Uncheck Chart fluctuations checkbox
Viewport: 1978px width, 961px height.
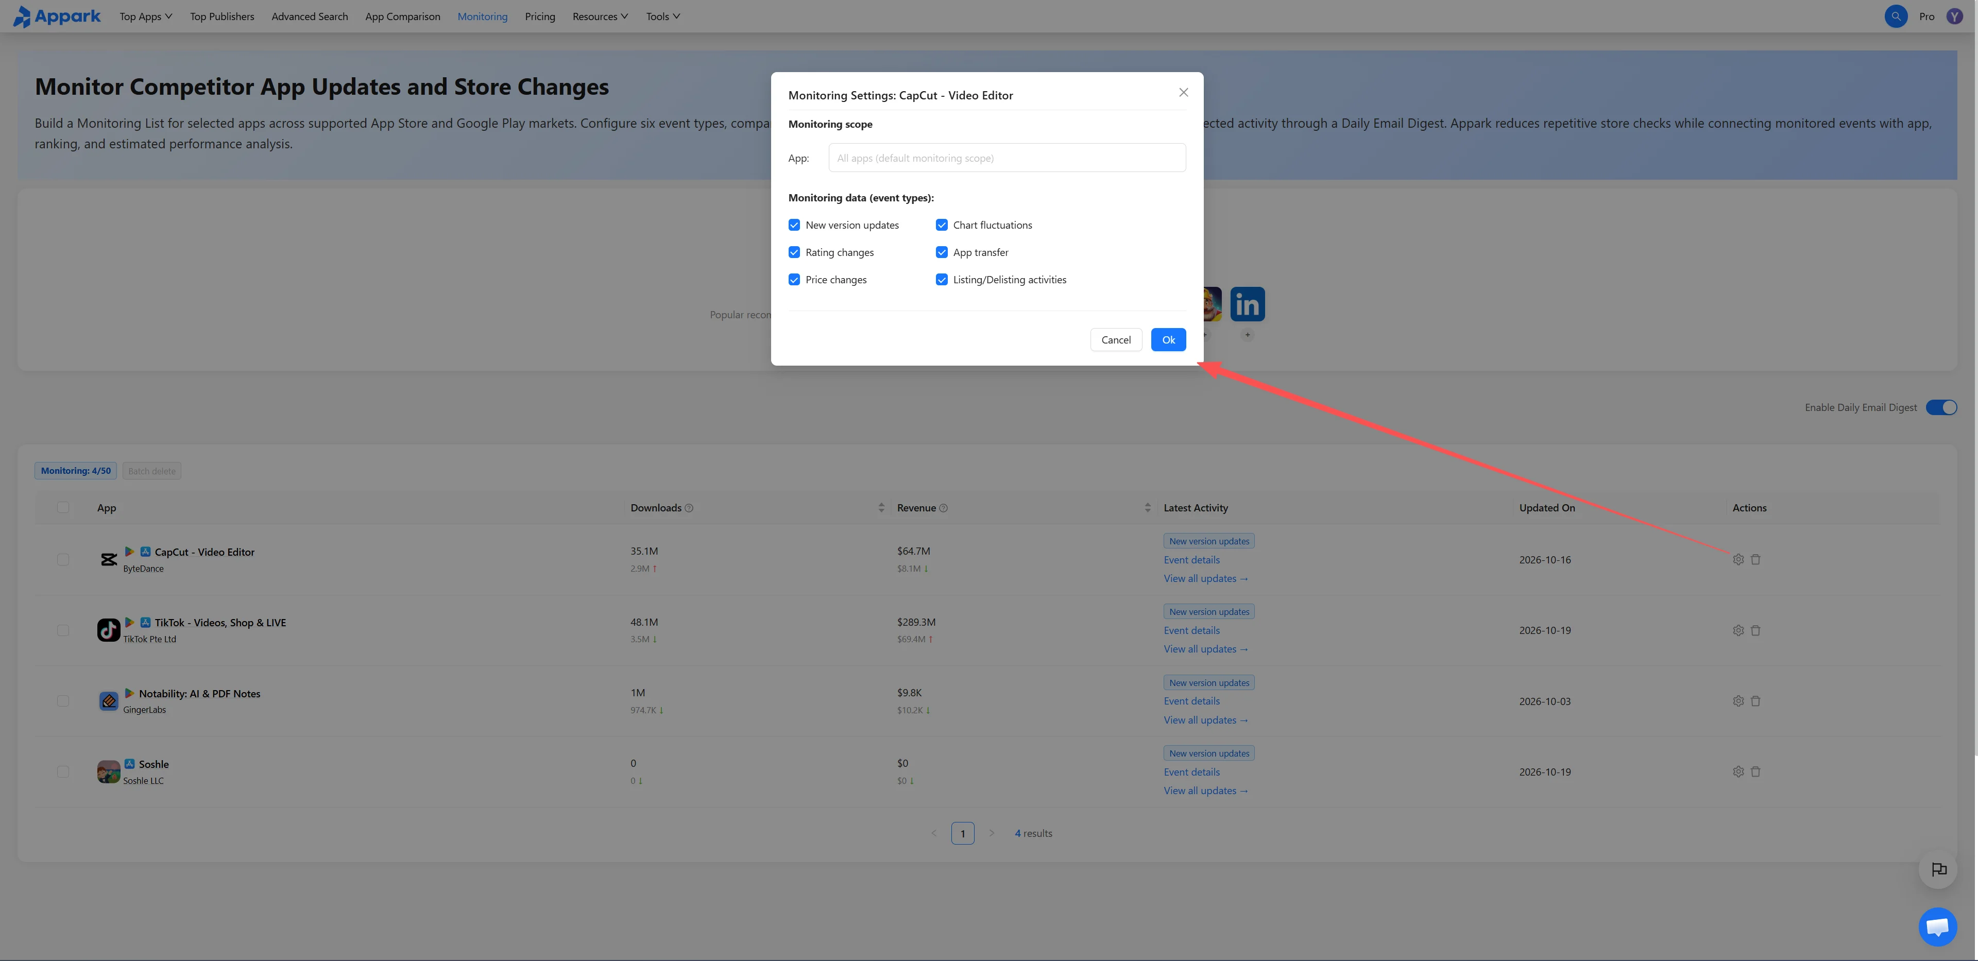[x=942, y=225]
